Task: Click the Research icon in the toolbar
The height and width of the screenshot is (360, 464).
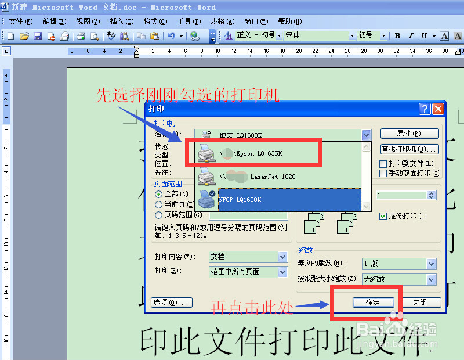Action: tap(125, 36)
